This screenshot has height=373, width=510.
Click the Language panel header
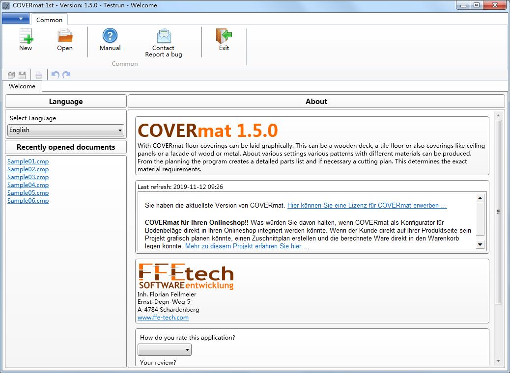(x=66, y=102)
